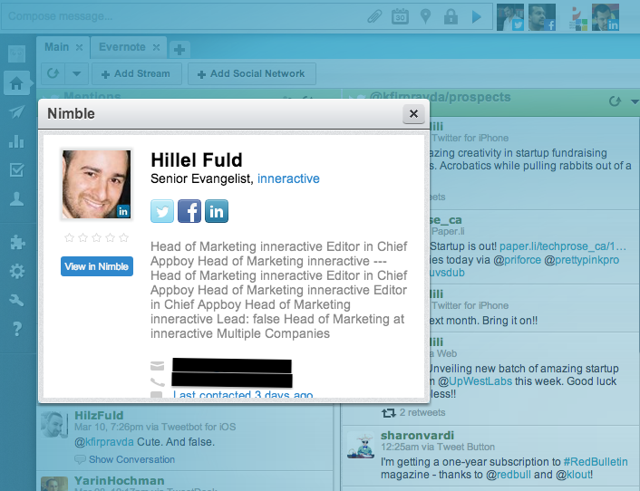Open the Contacts person sidebar icon
This screenshot has height=491, width=640.
(16, 198)
